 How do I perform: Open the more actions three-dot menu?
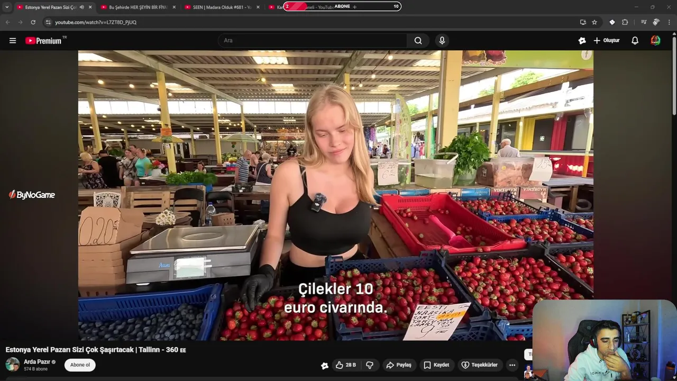pyautogui.click(x=512, y=365)
